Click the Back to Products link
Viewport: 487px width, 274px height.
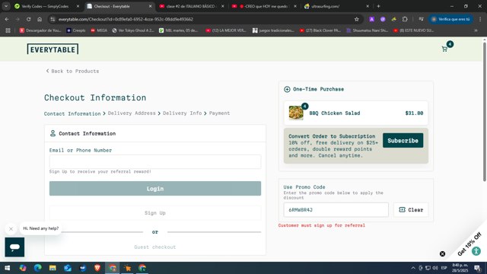click(72, 71)
